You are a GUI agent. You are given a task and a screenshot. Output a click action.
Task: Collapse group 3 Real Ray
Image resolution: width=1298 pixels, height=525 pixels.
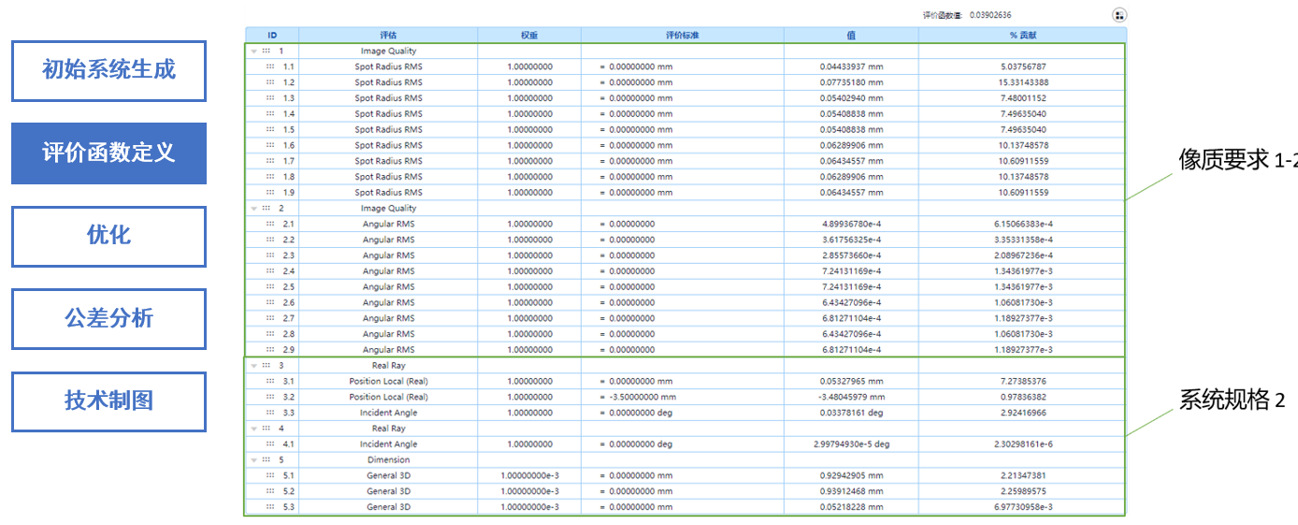pos(254,366)
